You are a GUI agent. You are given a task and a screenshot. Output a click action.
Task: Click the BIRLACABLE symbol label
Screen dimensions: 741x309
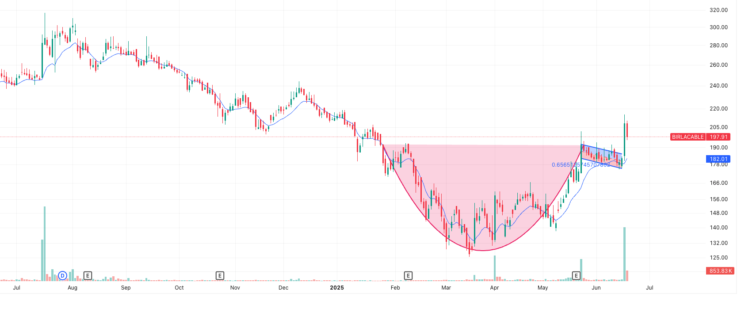click(x=688, y=137)
